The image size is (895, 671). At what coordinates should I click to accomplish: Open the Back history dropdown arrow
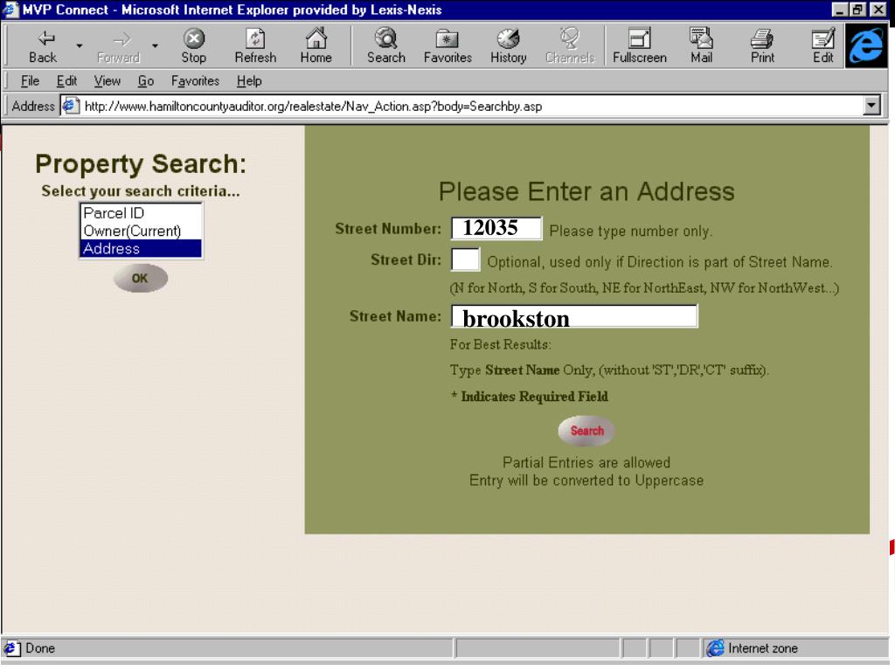tap(80, 45)
